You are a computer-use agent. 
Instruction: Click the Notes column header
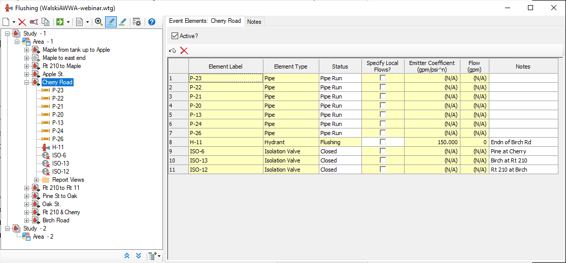coord(523,66)
